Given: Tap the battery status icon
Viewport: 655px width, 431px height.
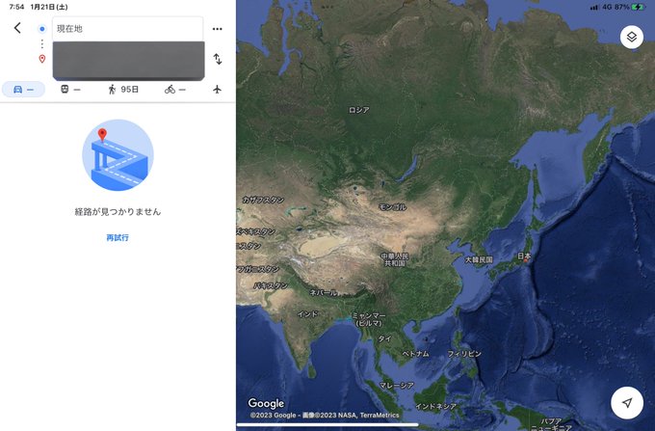Looking at the screenshot, I should [639, 7].
